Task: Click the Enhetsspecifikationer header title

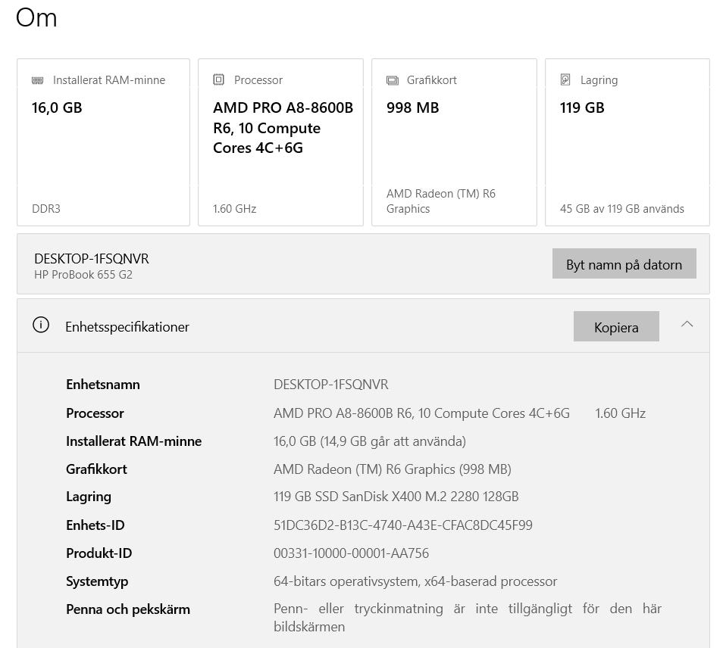Action: pyautogui.click(x=127, y=327)
